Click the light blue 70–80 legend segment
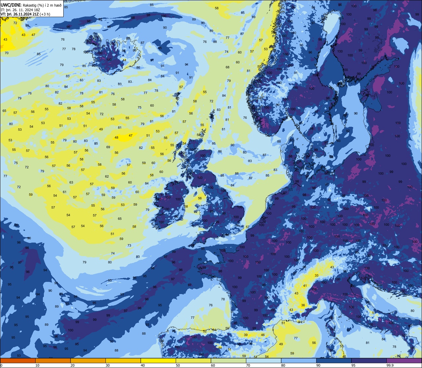 tap(263, 360)
